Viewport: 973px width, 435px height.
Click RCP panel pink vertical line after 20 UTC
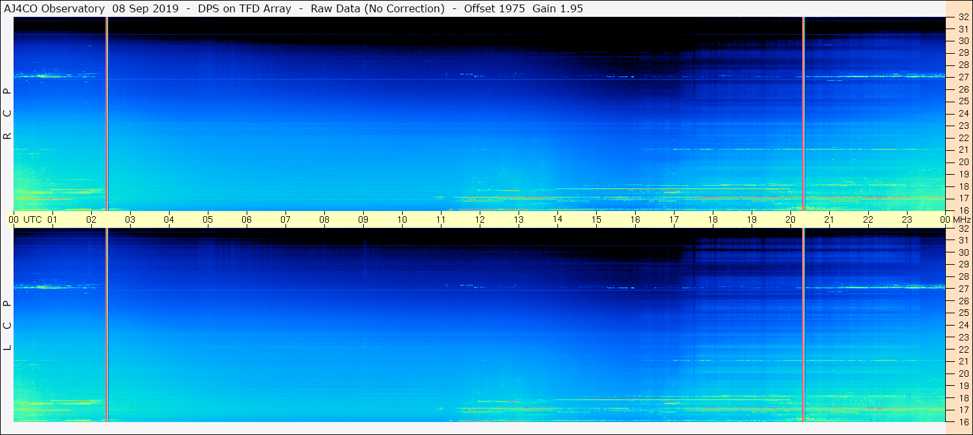pos(803,114)
